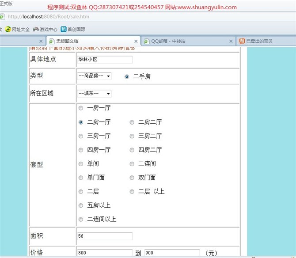Select 二房一厅 option

(81, 122)
